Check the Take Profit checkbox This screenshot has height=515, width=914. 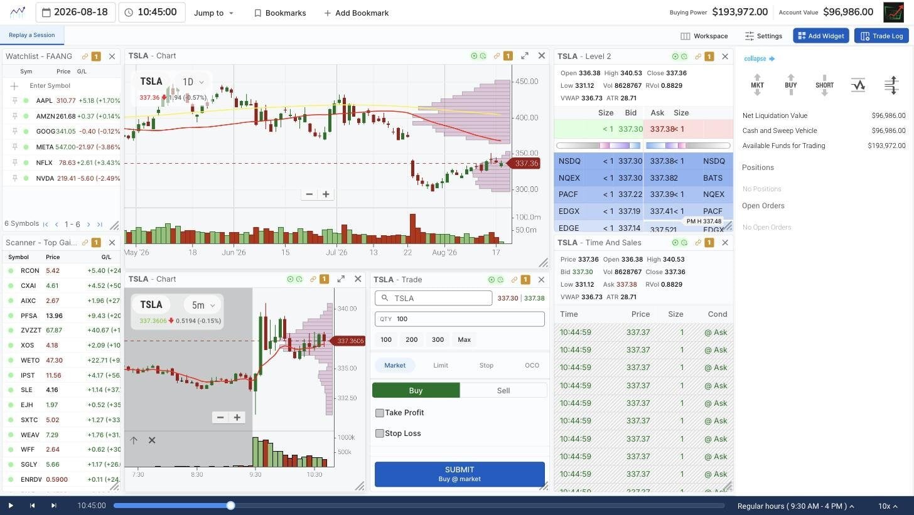pos(380,413)
